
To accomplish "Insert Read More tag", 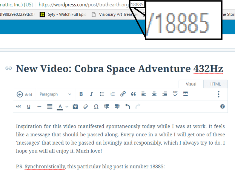I will tap(186, 94).
